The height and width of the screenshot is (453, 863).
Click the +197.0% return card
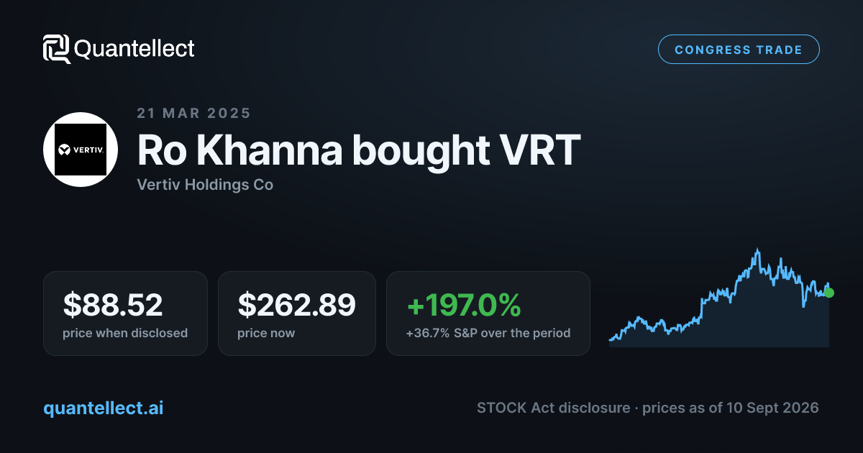pyautogui.click(x=488, y=314)
